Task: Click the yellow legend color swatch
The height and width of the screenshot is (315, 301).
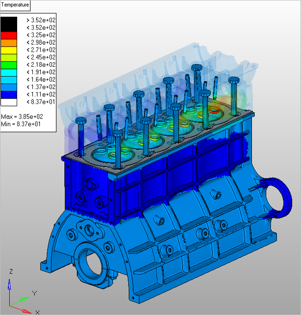Action: point(9,50)
